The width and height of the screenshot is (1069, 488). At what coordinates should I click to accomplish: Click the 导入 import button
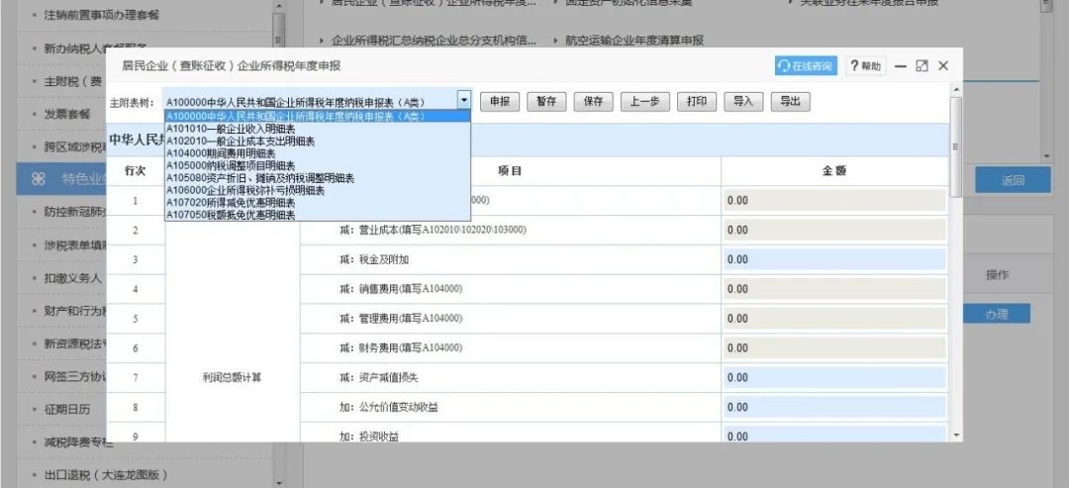743,102
